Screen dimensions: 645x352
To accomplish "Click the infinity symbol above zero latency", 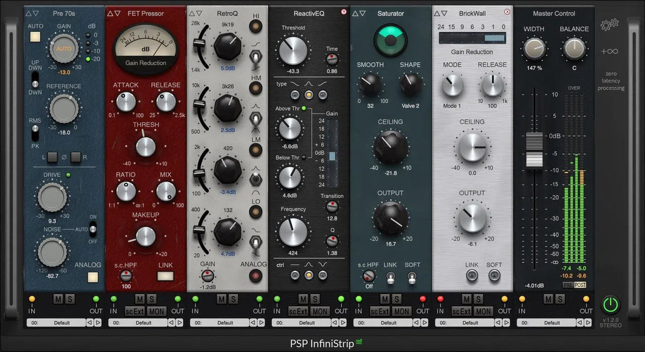I will point(610,52).
